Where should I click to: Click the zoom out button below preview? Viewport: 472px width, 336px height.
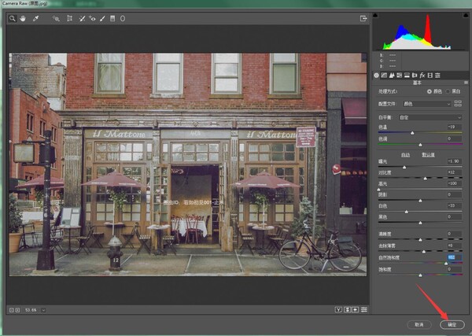[x=12, y=310]
